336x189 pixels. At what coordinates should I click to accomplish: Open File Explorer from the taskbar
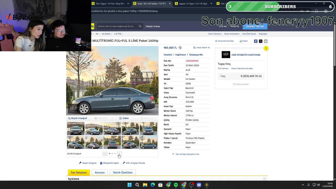(x=145, y=185)
